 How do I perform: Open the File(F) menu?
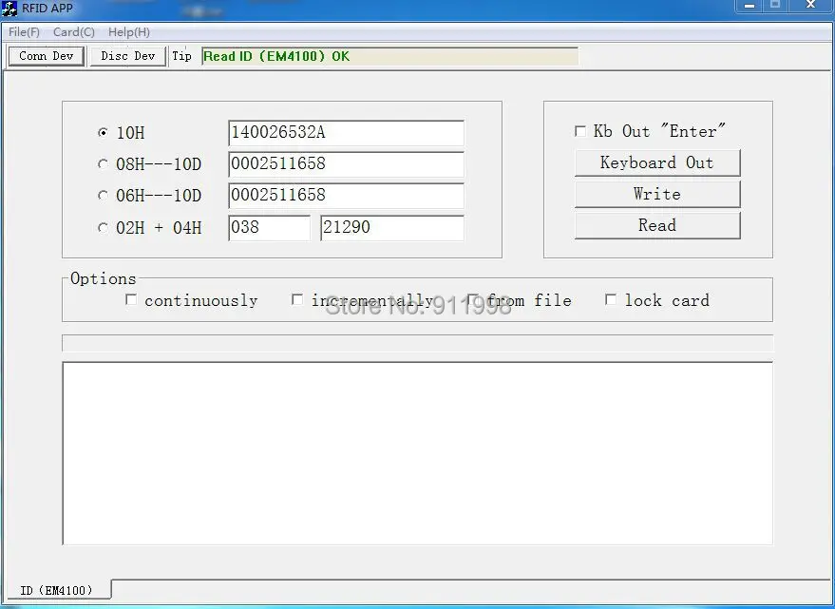click(24, 31)
